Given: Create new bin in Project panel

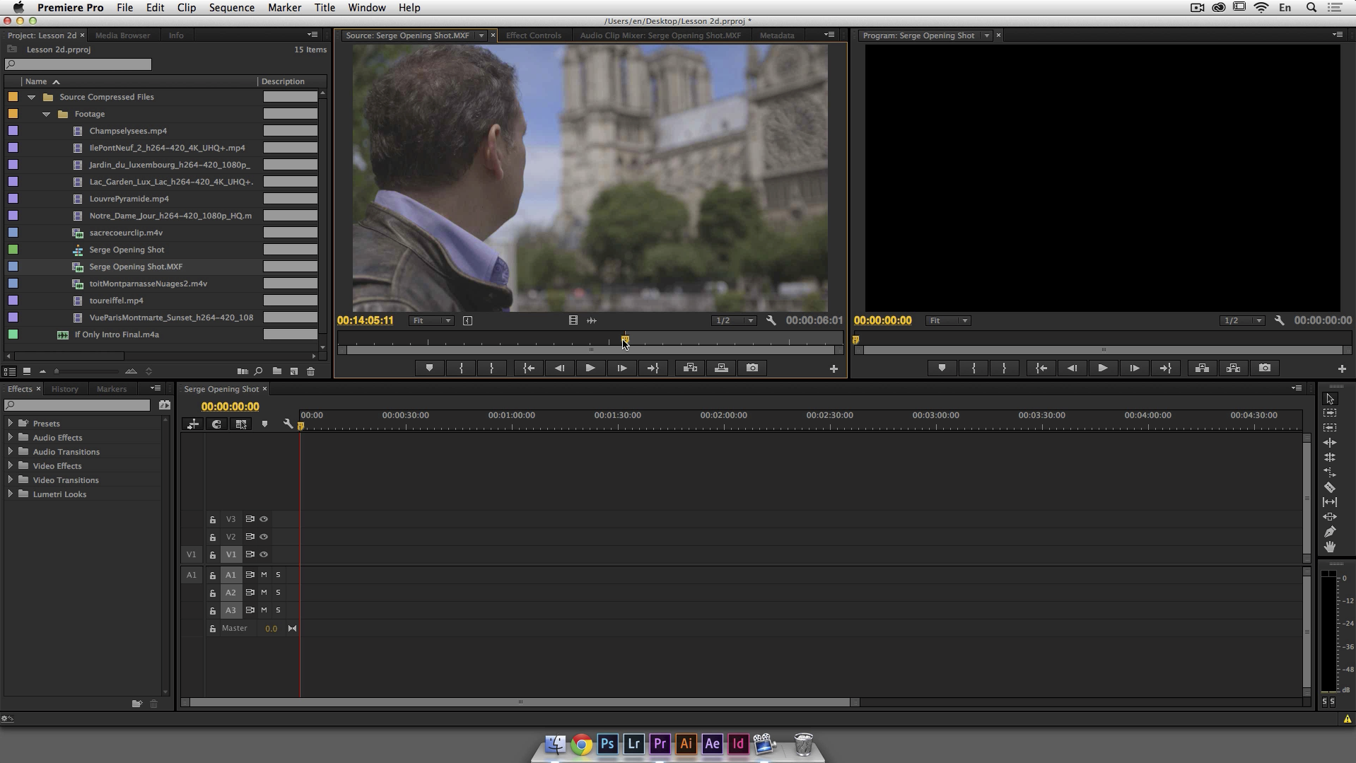Looking at the screenshot, I should click(276, 371).
